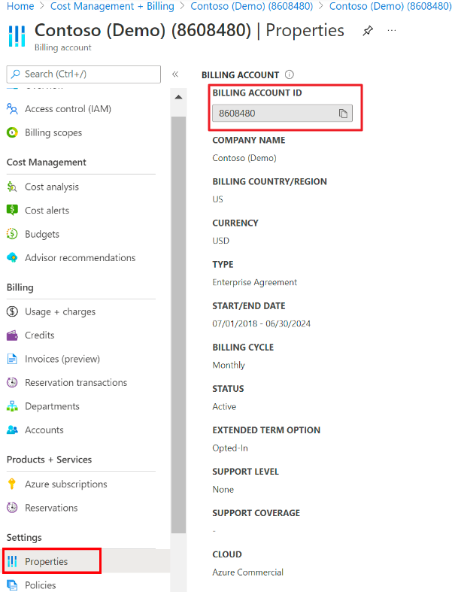Open Cost alerts in sidebar

(47, 211)
